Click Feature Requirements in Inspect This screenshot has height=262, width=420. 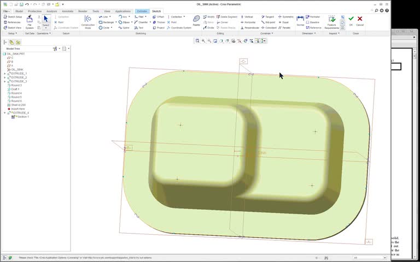(x=331, y=22)
